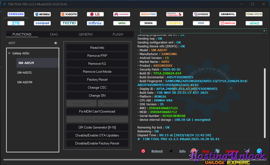Select the Infinix brand icon
Image resolution: width=270 pixels, height=165 pixels.
coord(95,23)
